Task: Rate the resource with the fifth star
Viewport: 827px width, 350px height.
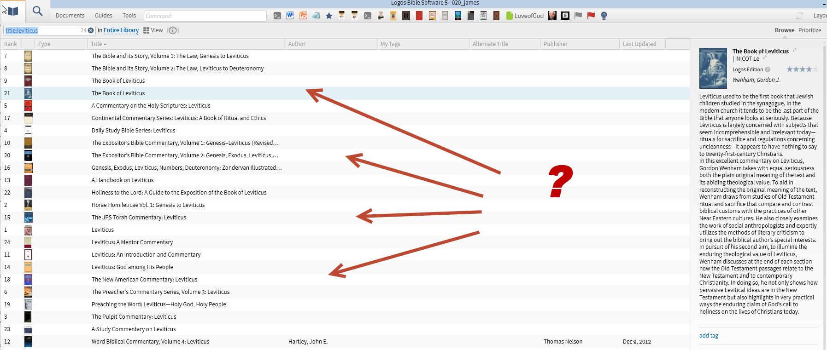Action: pyautogui.click(x=815, y=69)
